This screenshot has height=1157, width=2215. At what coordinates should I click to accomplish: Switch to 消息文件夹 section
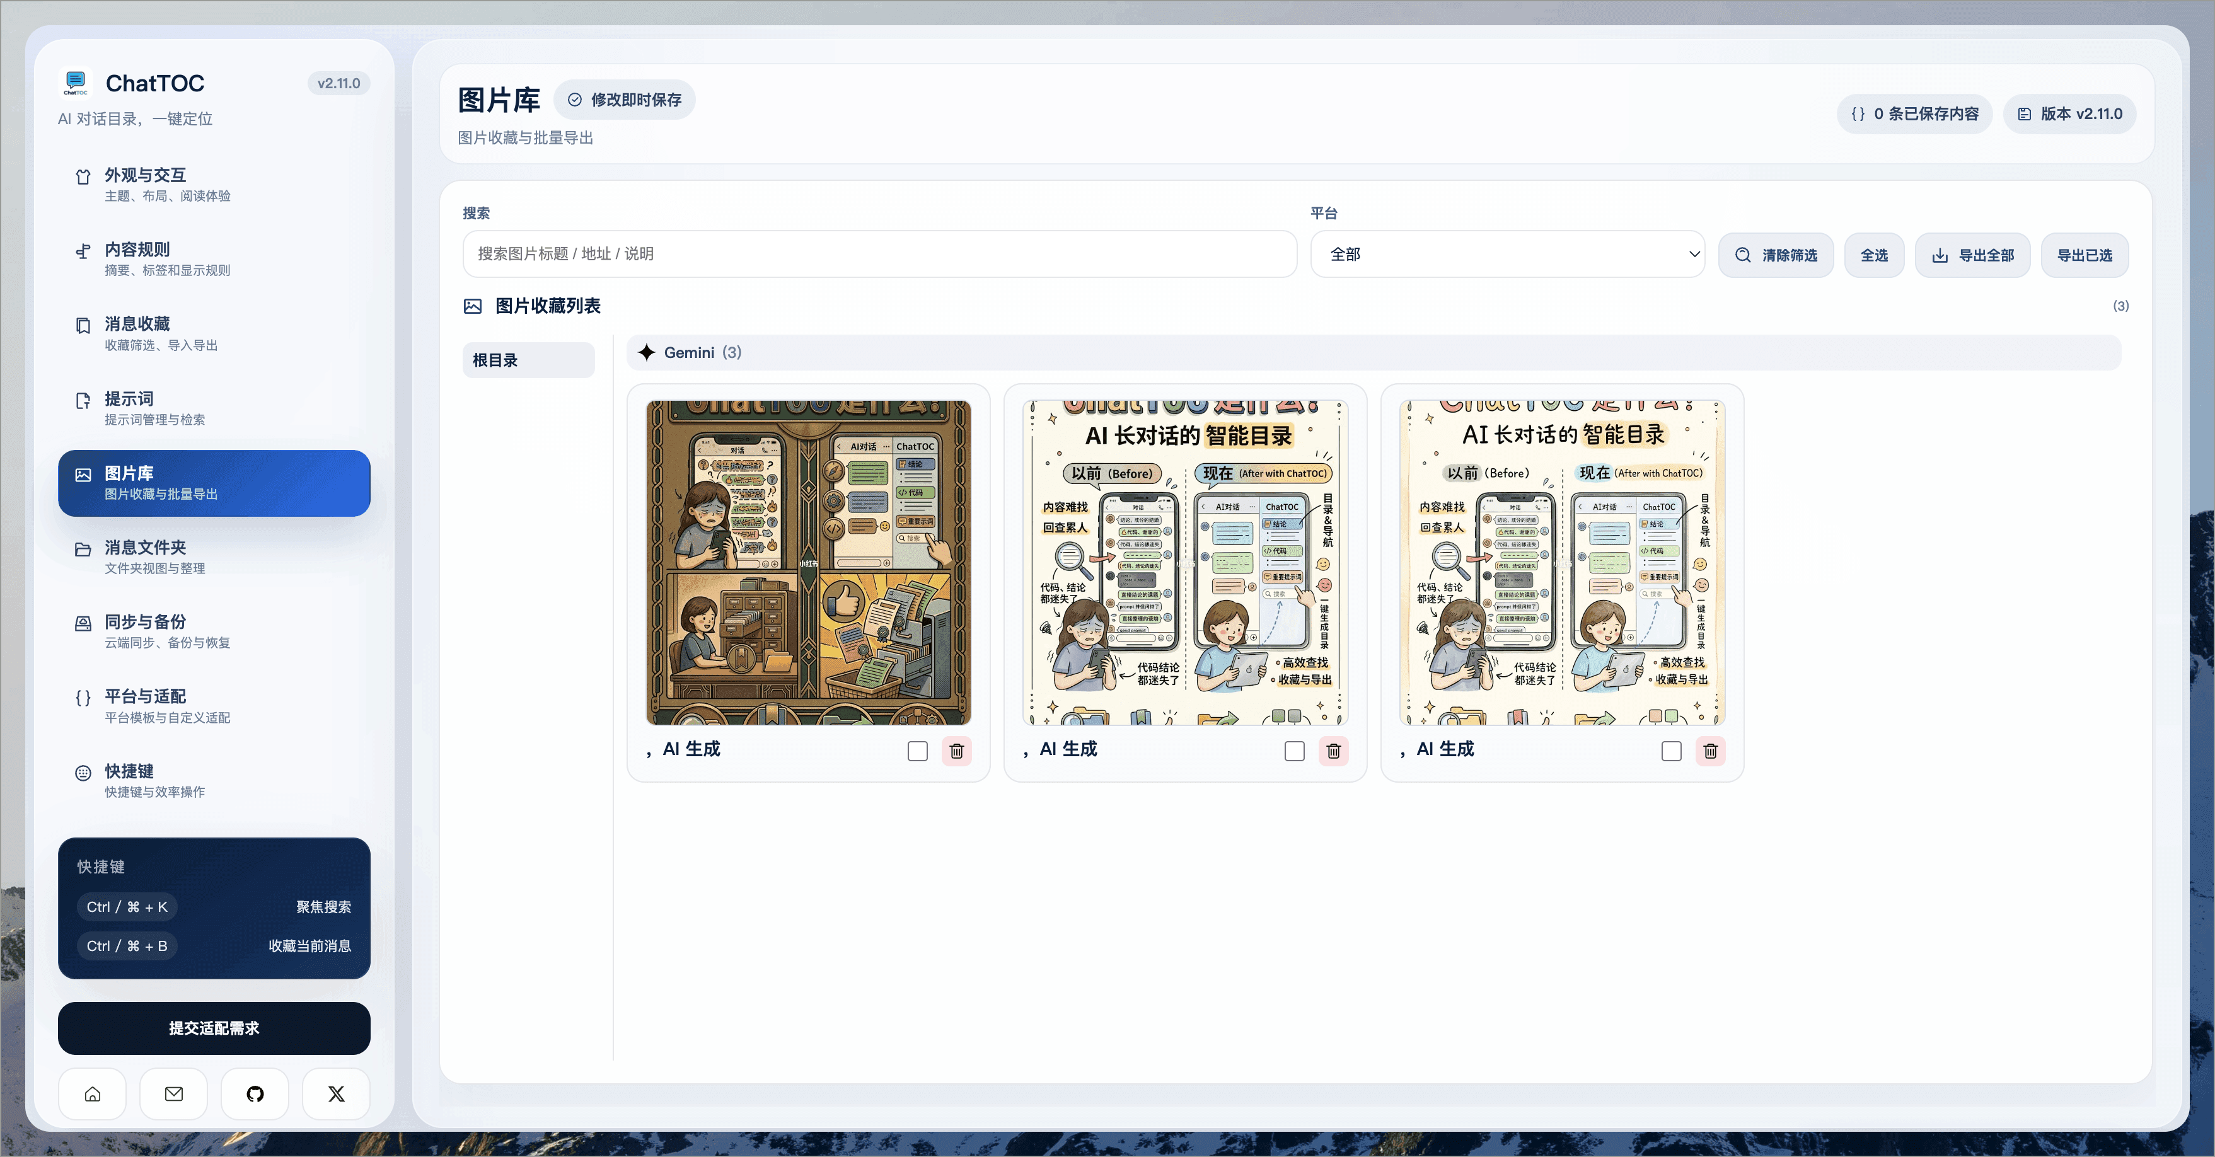tap(214, 557)
